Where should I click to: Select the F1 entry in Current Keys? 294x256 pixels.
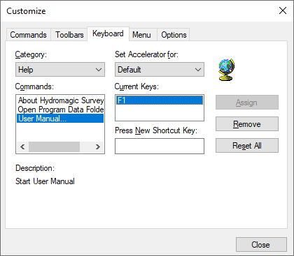(160, 100)
